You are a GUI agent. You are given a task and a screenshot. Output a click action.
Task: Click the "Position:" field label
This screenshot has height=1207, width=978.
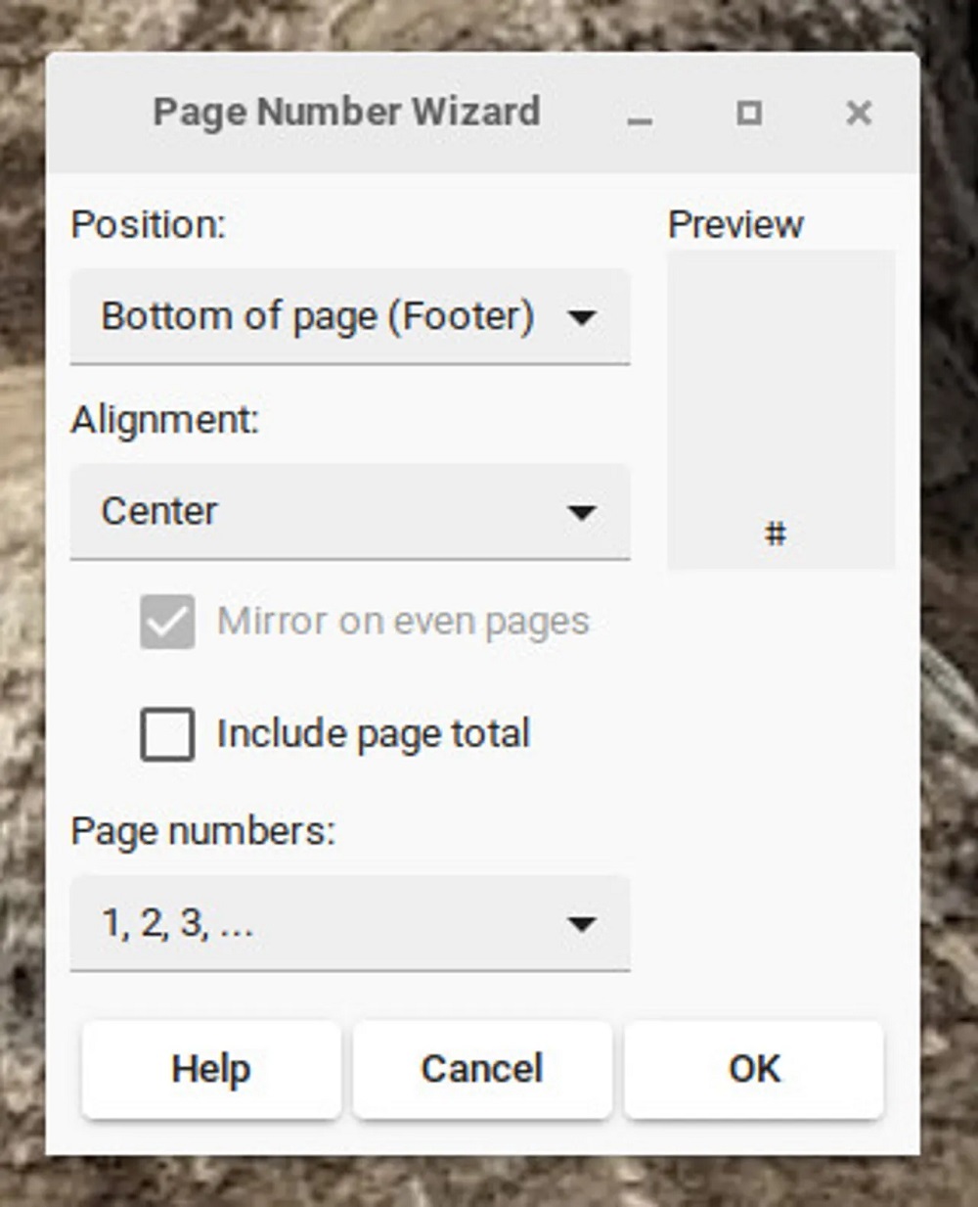pos(148,225)
